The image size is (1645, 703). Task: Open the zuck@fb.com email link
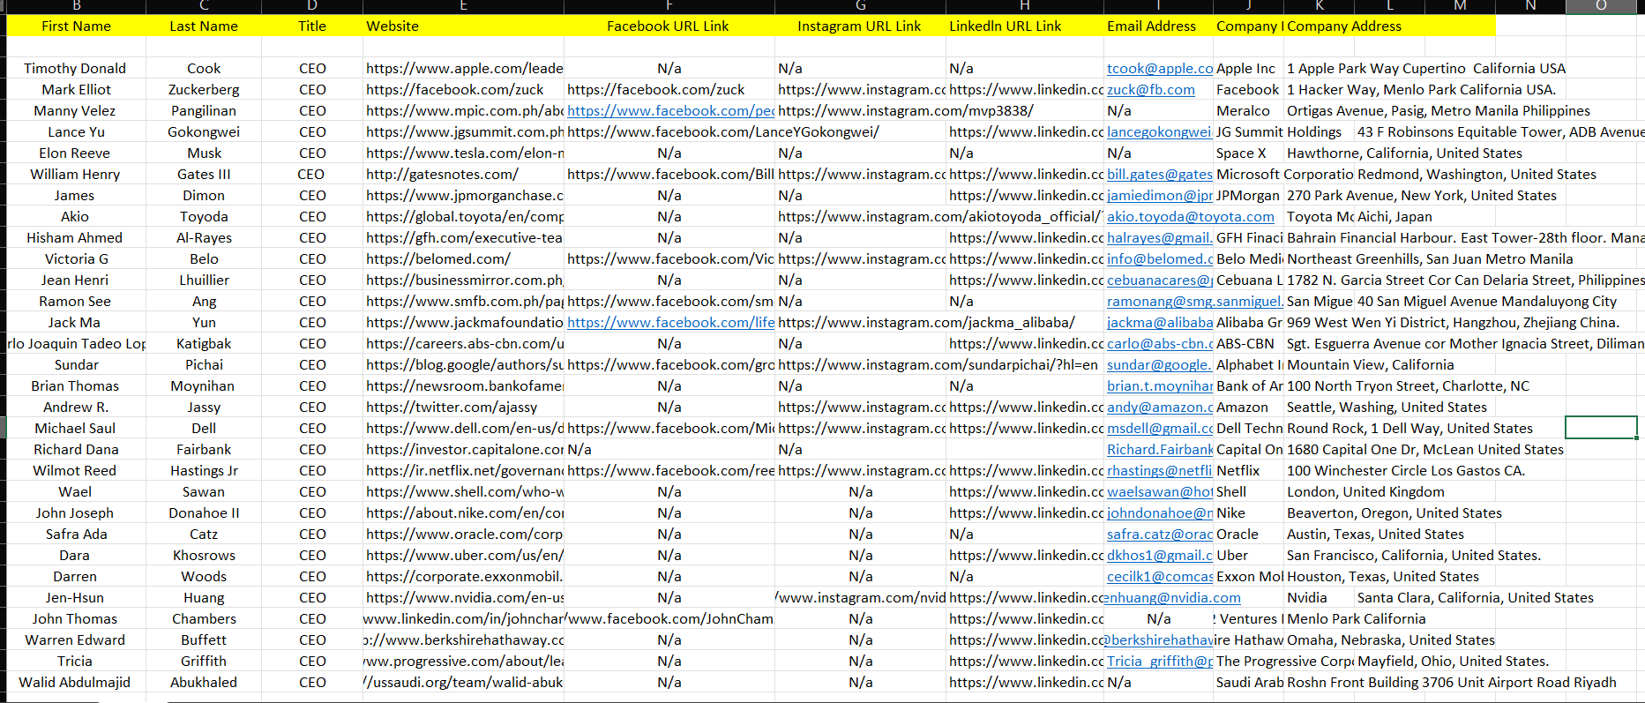click(1150, 89)
